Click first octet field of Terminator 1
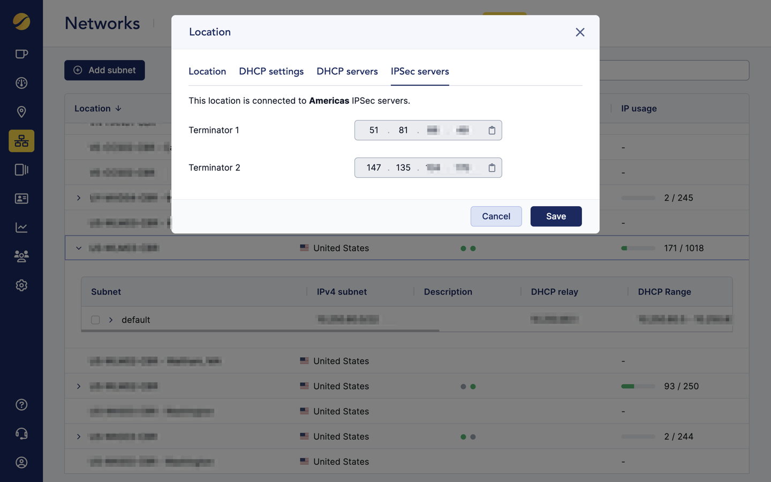771x482 pixels. (x=374, y=130)
